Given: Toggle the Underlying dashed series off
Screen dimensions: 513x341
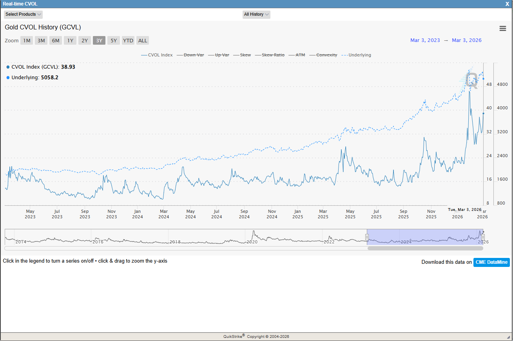Looking at the screenshot, I should coord(356,55).
